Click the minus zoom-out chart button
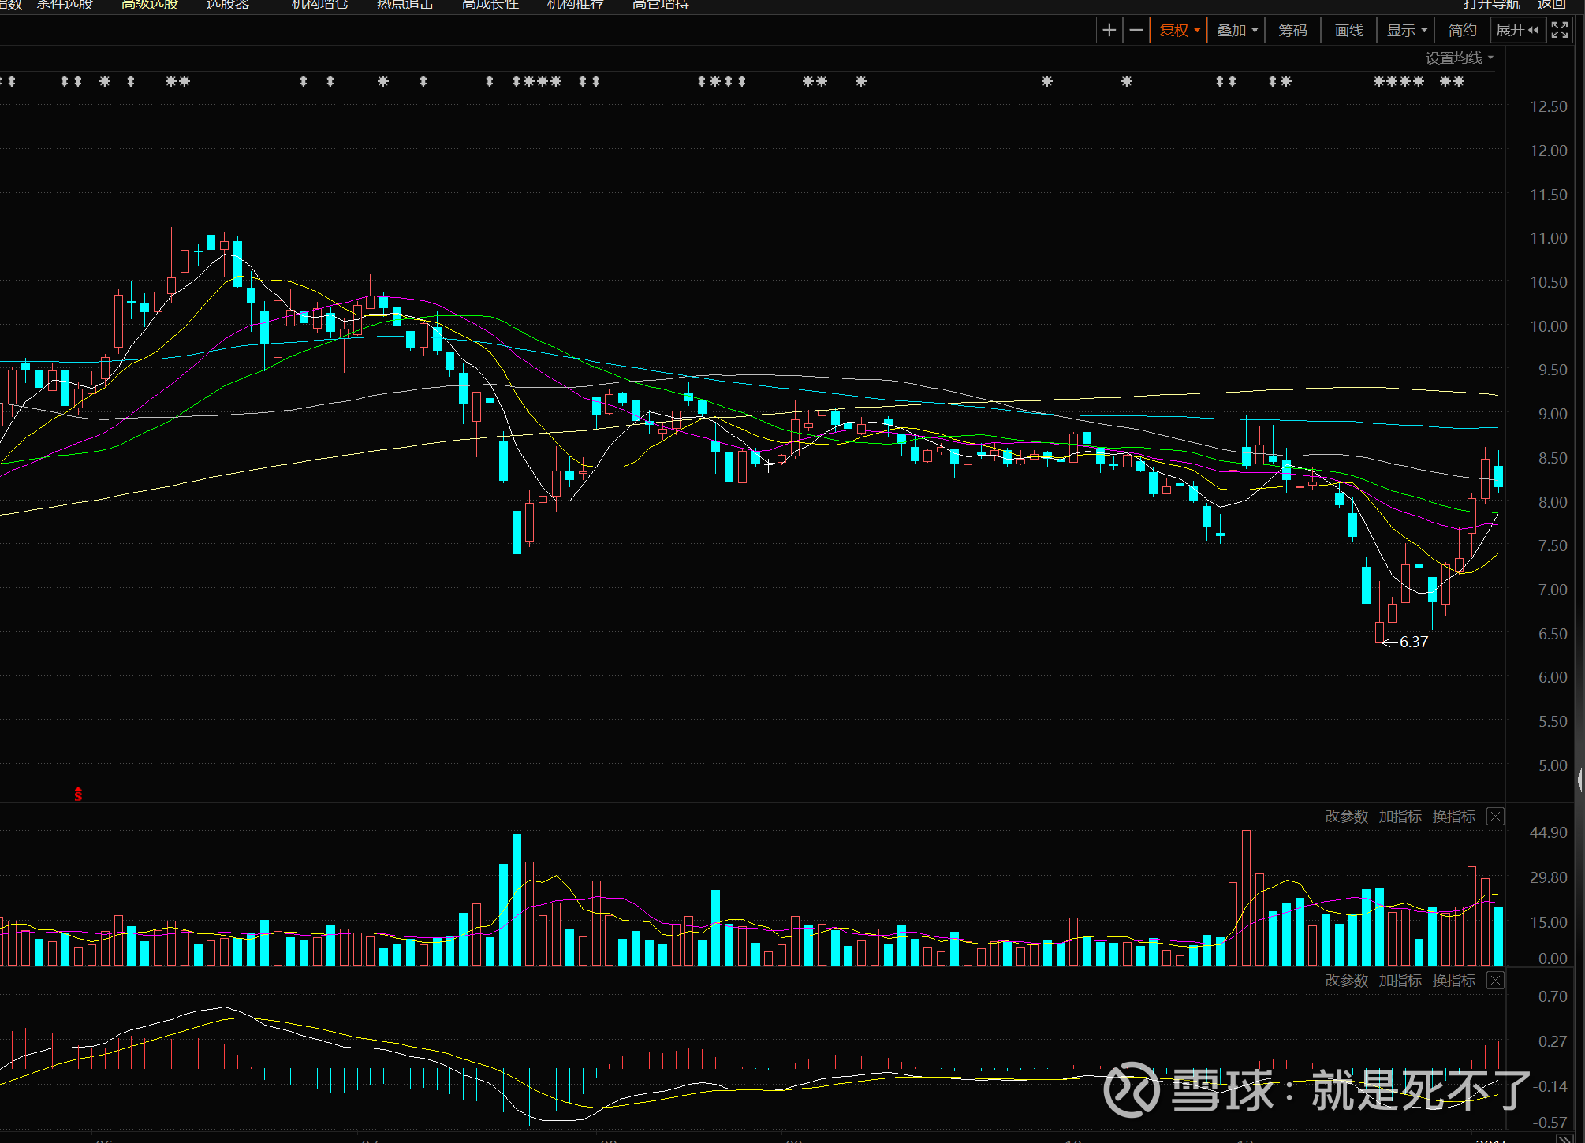1585x1143 pixels. tap(1136, 31)
